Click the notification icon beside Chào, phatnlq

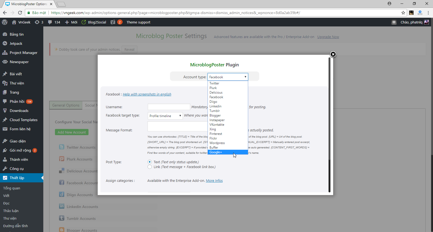pyautogui.click(x=394, y=22)
